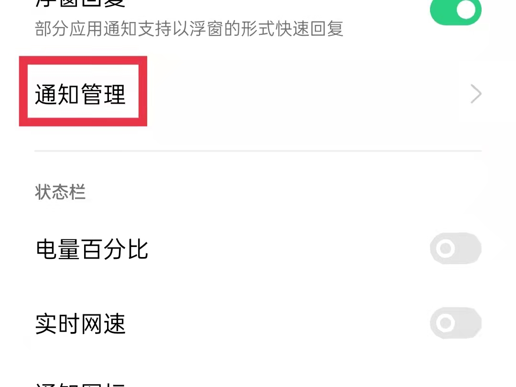This screenshot has width=516, height=387.
Task: Tap the chevron arrow beside 通知管理
Action: (476, 94)
